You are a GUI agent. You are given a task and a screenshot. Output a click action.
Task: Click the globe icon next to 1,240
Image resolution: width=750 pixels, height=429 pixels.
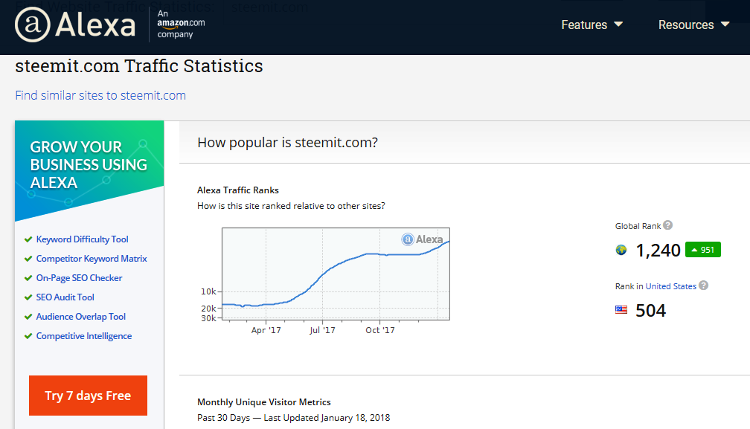click(x=621, y=250)
